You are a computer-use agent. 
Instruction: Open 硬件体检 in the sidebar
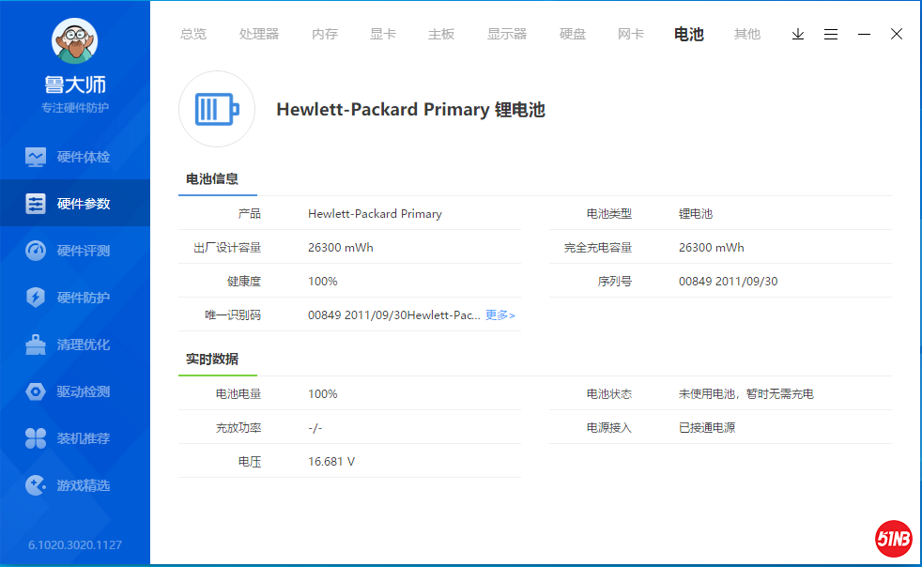point(75,157)
